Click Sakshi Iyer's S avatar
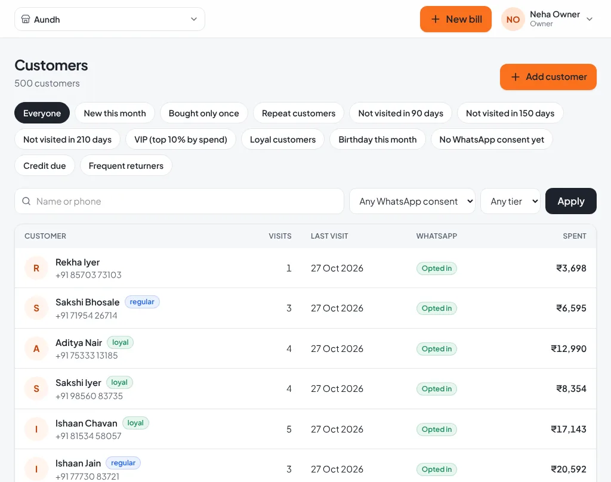The height and width of the screenshot is (482, 611). point(36,388)
